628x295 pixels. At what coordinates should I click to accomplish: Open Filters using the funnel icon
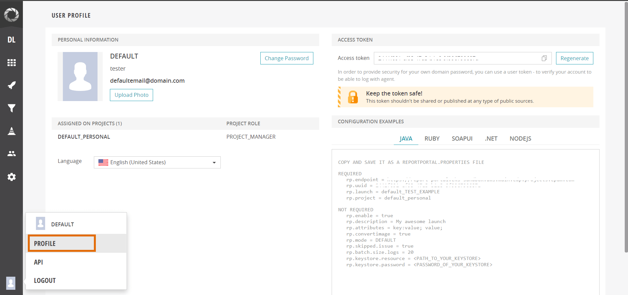click(11, 108)
